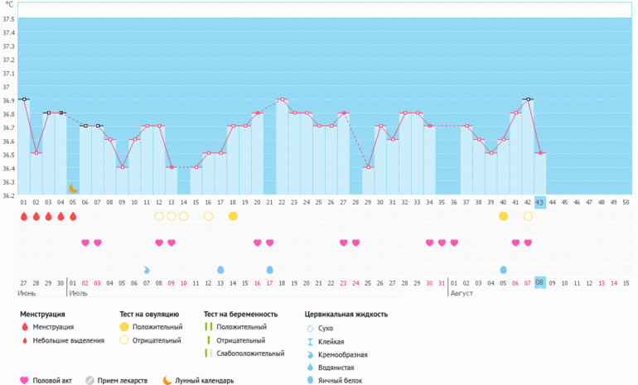The image size is (638, 385).
Task: Click the heart icon on cycle day 06
Action: click(x=85, y=243)
